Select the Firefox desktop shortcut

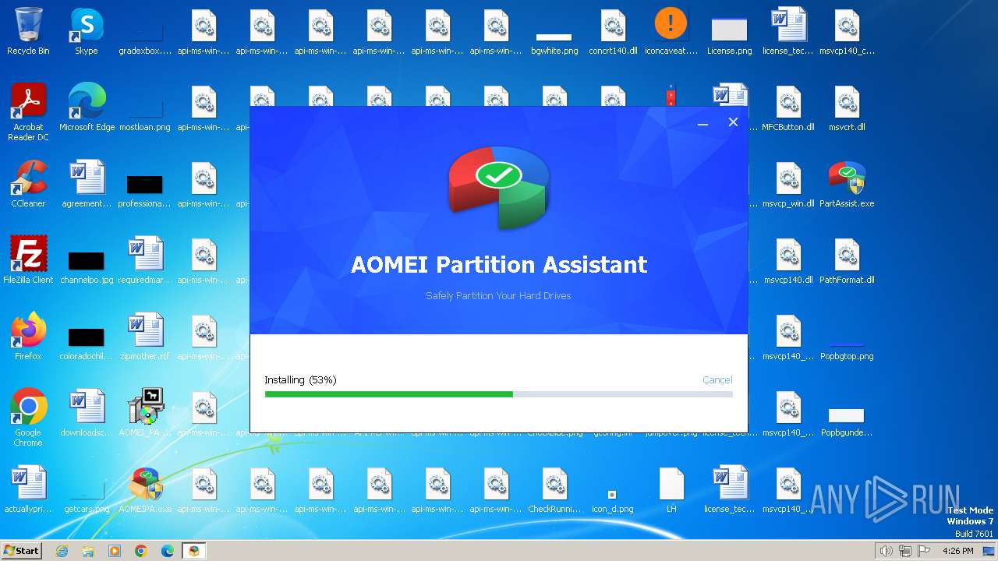[28, 337]
